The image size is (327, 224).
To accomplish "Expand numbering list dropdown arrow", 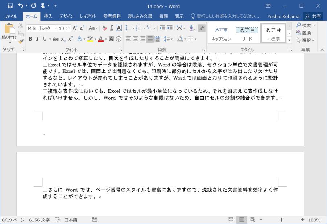I will click(144, 28).
